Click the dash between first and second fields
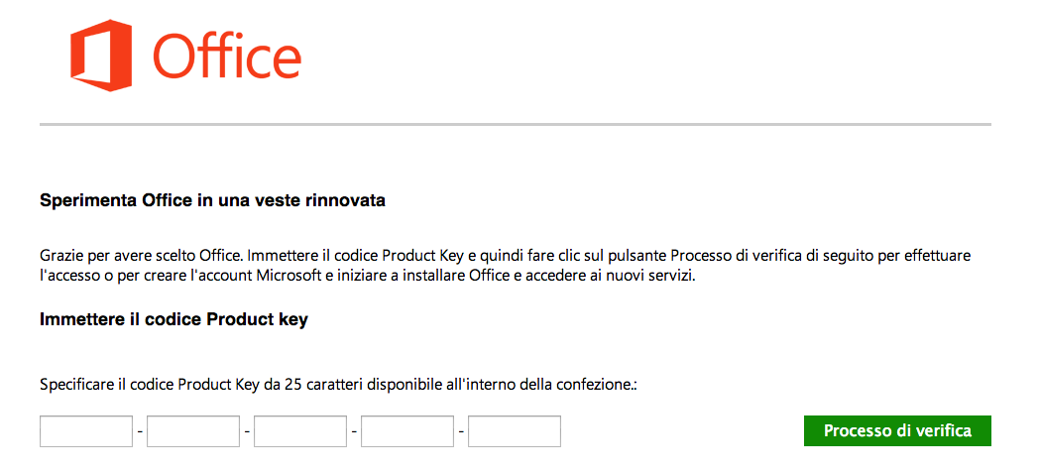The height and width of the screenshot is (473, 1041). pyautogui.click(x=140, y=431)
